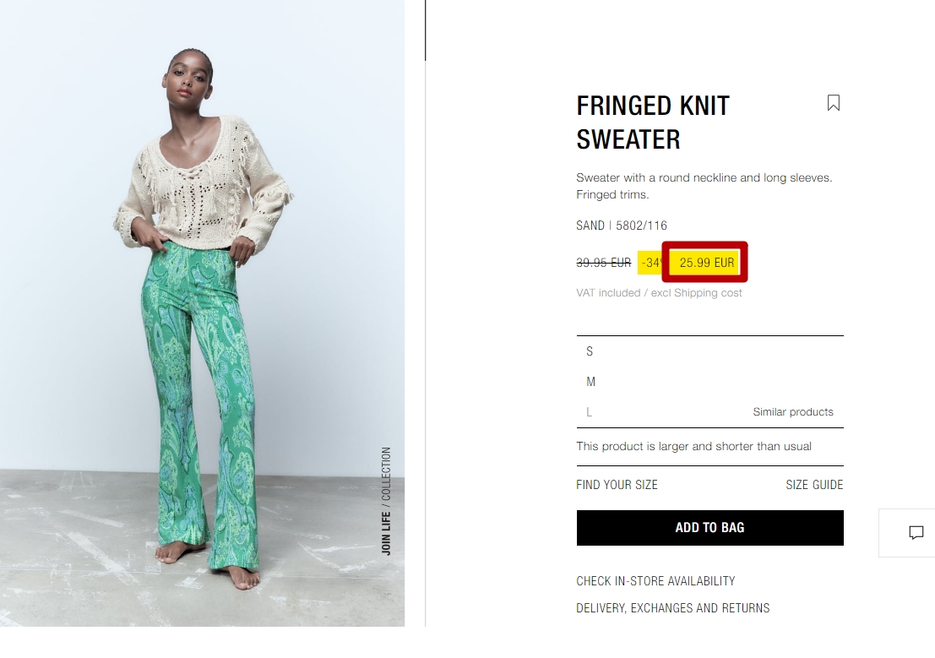Add sweater to bag
The width and height of the screenshot is (935, 658).
pyautogui.click(x=709, y=528)
